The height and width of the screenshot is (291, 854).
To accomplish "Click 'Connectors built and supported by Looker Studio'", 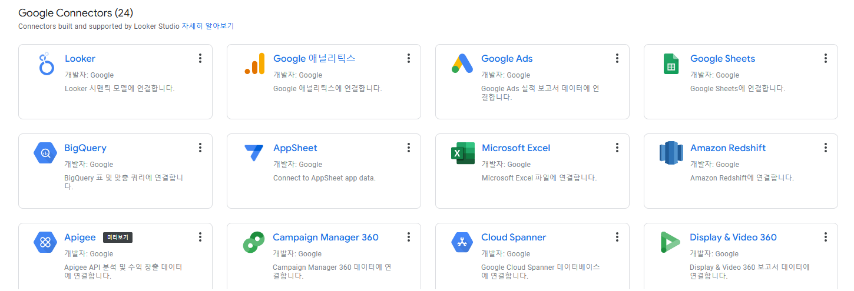I will coord(99,26).
